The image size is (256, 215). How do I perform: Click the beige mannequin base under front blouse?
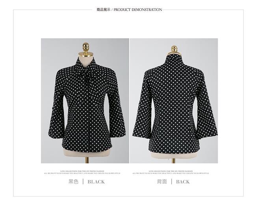tap(87, 153)
